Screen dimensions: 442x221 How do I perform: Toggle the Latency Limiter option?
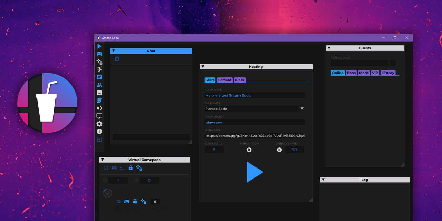coord(279,150)
